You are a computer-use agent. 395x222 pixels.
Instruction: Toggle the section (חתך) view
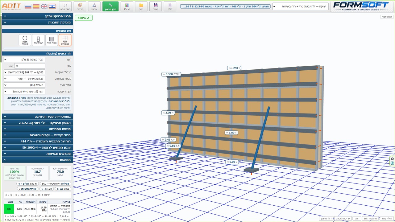tap(356, 218)
